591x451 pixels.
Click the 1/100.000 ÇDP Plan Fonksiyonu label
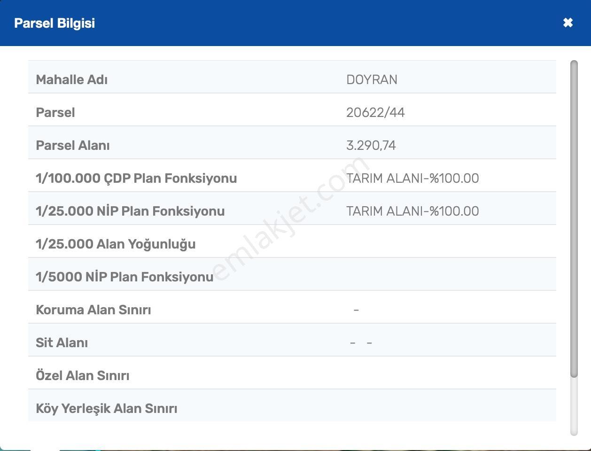point(136,178)
